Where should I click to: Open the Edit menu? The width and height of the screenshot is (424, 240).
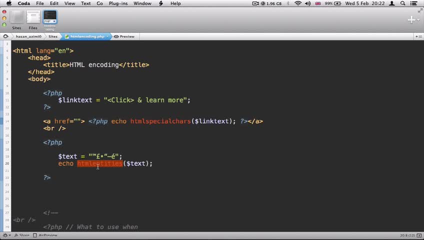pos(54,3)
